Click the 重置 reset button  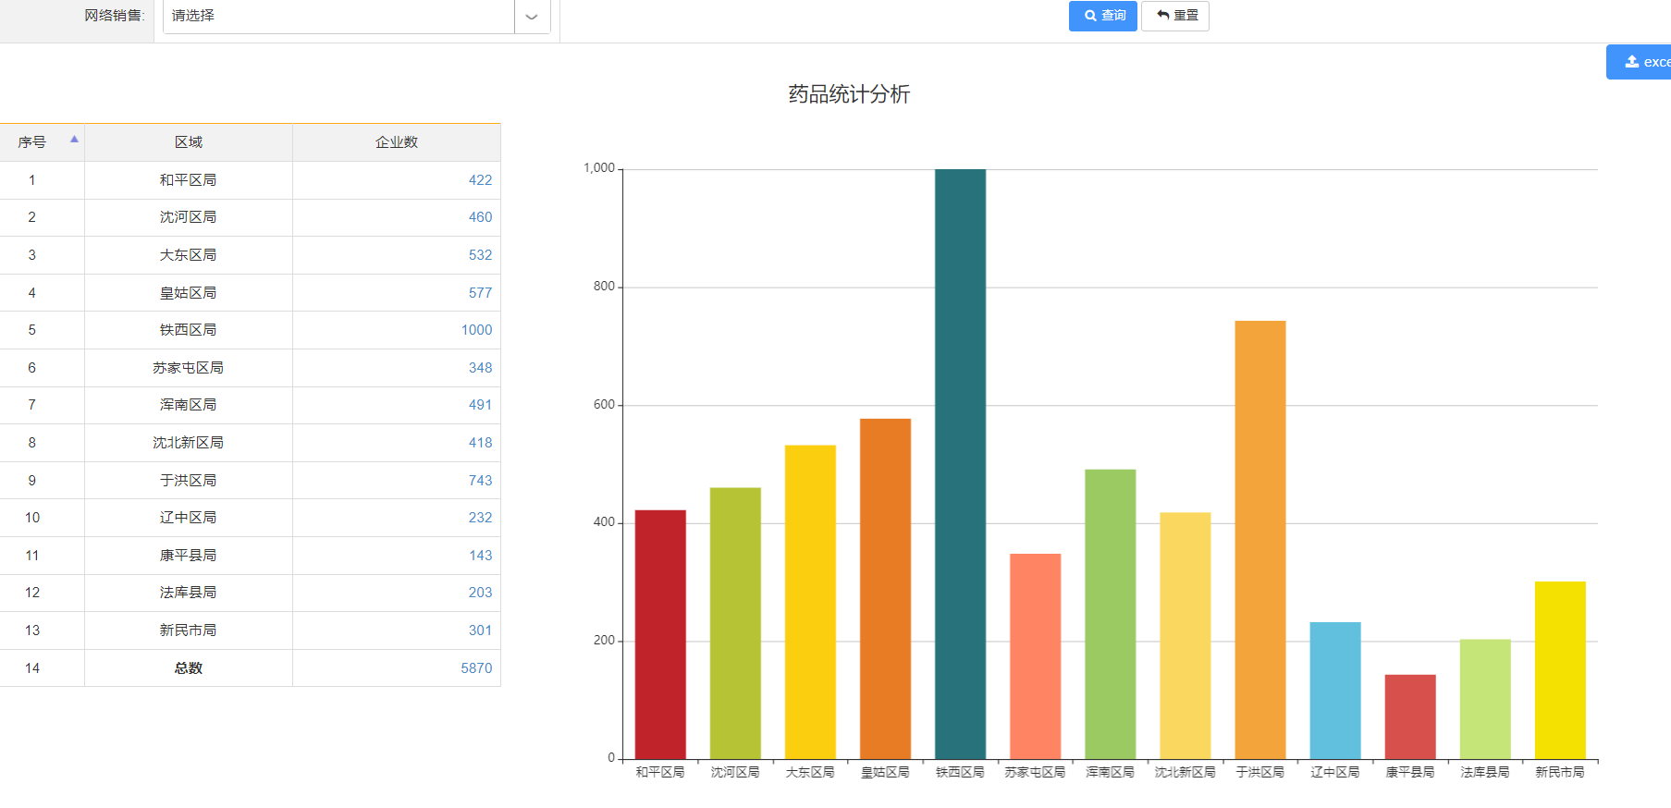pos(1175,16)
